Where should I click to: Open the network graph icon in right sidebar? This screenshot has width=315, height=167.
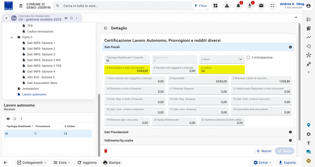(309, 55)
